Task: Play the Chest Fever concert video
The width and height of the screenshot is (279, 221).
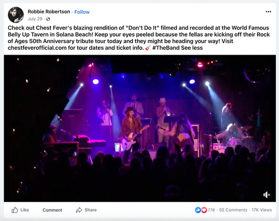Action: pos(140,129)
